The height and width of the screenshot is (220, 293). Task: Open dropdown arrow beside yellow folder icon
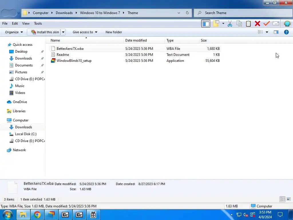click(223, 23)
